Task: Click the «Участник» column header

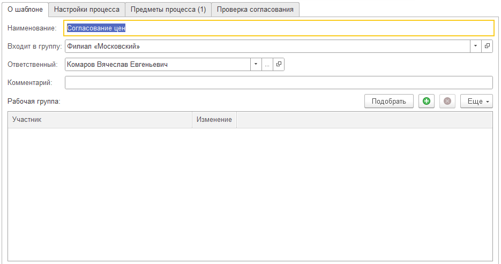Action: click(100, 120)
